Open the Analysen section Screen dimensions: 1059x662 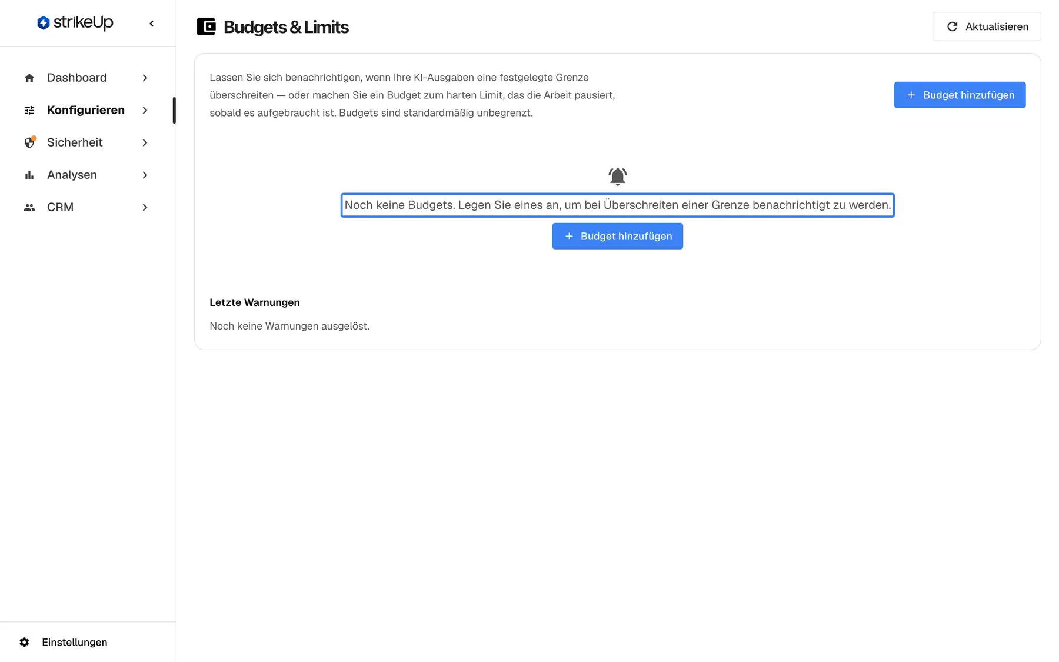click(x=86, y=175)
